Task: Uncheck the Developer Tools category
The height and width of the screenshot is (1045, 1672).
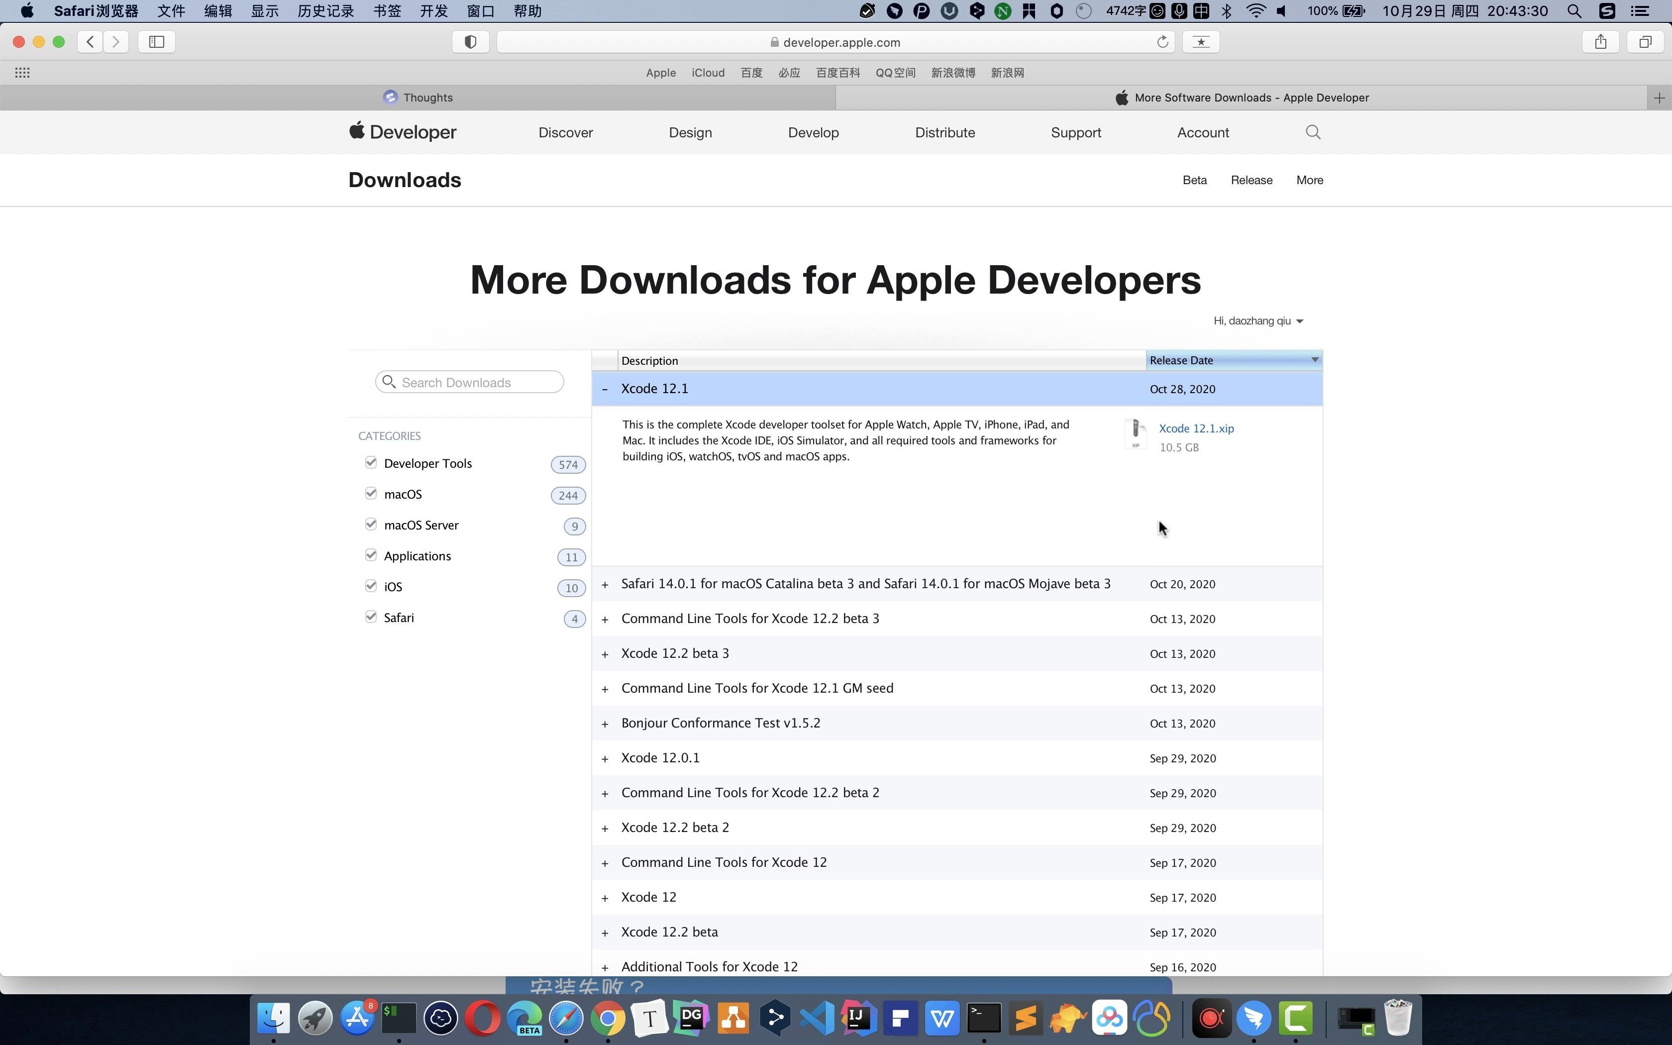Action: tap(371, 462)
